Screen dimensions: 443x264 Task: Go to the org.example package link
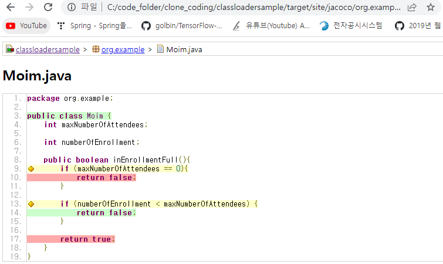point(123,50)
